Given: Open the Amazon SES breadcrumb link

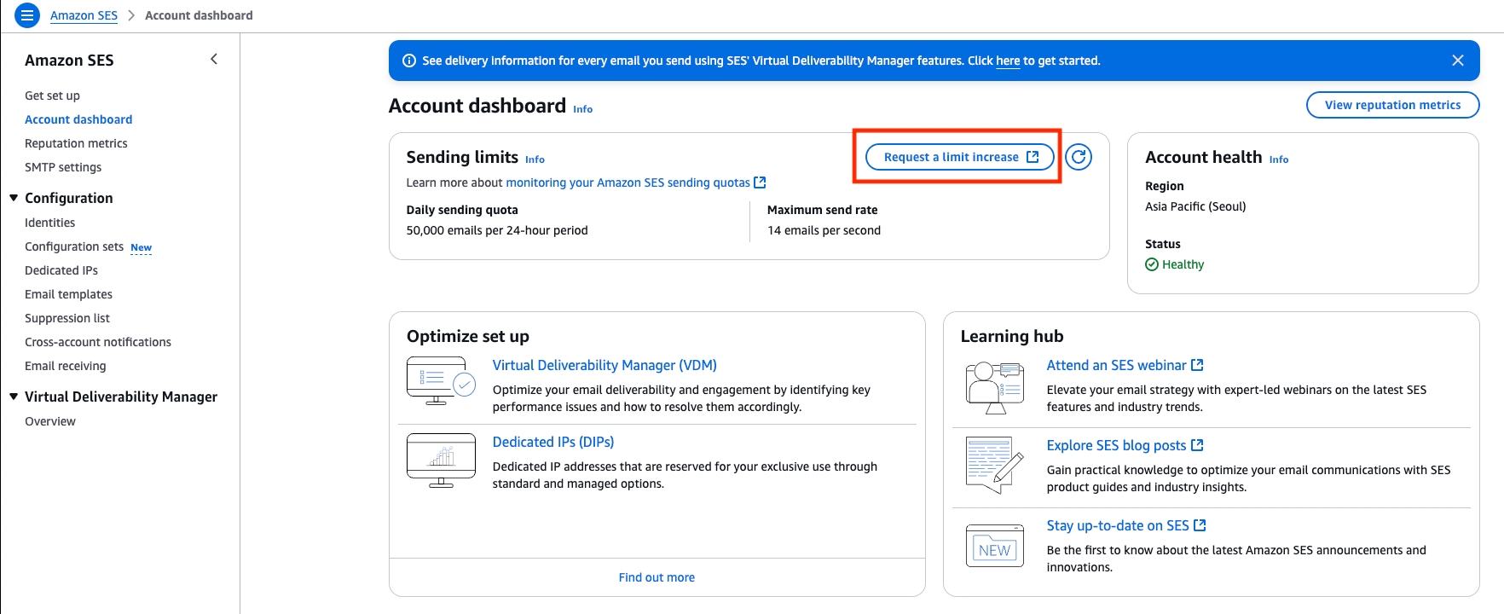Looking at the screenshot, I should pos(84,15).
